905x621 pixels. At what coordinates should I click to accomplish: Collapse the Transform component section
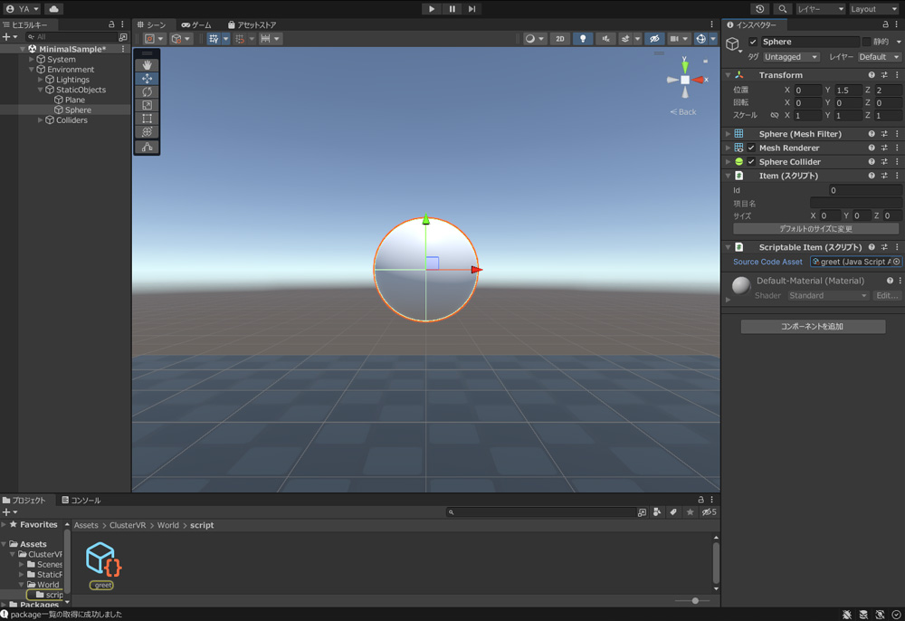[728, 75]
